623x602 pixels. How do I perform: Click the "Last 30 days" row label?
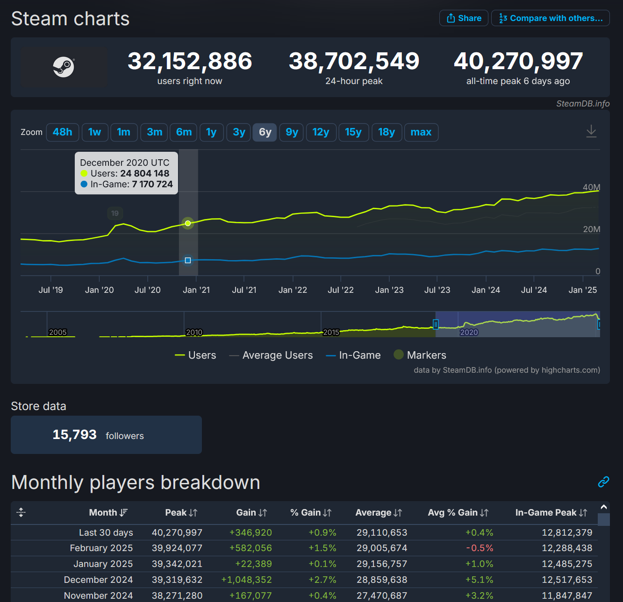106,532
